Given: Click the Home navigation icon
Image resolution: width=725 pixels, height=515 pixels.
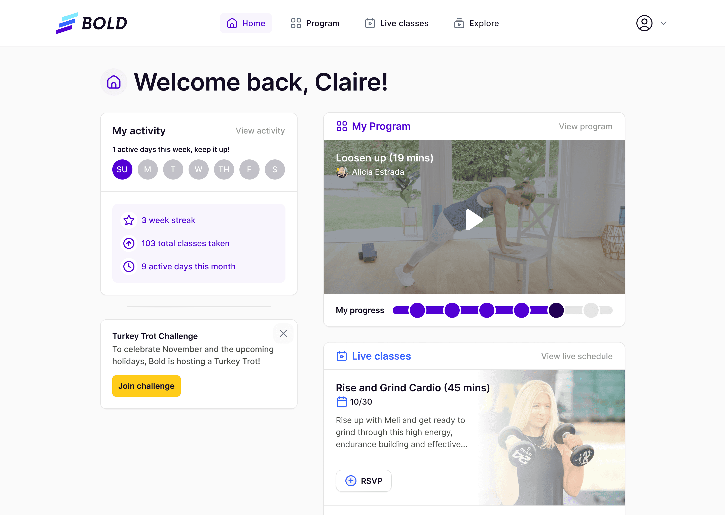Looking at the screenshot, I should [232, 23].
